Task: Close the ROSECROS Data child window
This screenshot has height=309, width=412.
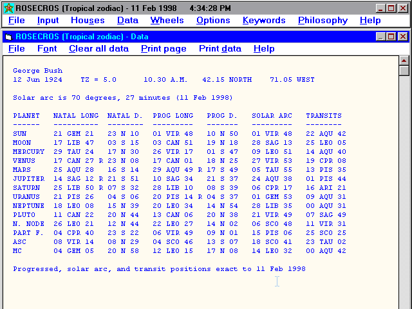Action: point(403,37)
